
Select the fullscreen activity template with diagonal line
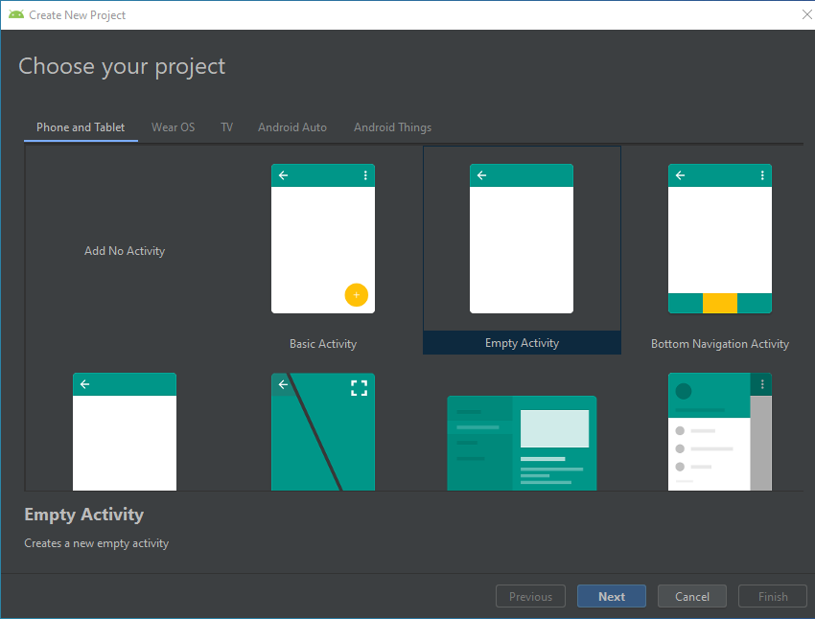[x=323, y=431]
